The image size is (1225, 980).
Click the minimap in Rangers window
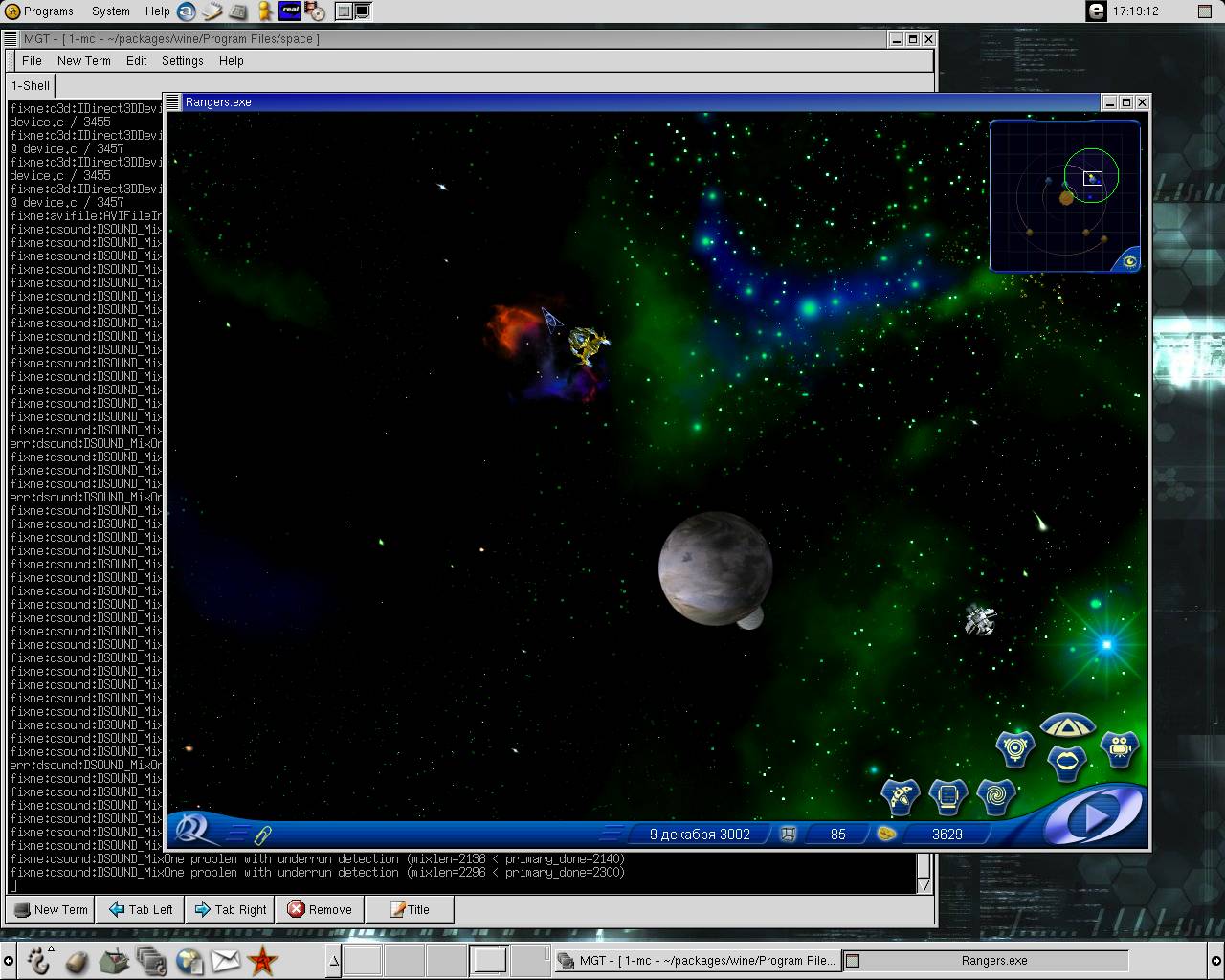tap(1064, 195)
